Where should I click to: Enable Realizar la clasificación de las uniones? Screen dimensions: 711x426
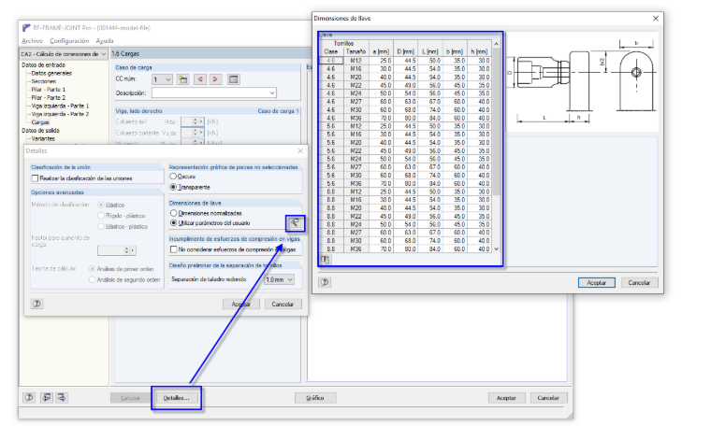click(35, 178)
